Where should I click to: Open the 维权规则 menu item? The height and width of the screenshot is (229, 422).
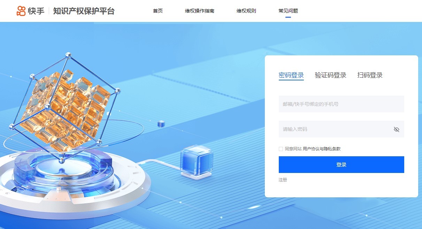click(246, 11)
